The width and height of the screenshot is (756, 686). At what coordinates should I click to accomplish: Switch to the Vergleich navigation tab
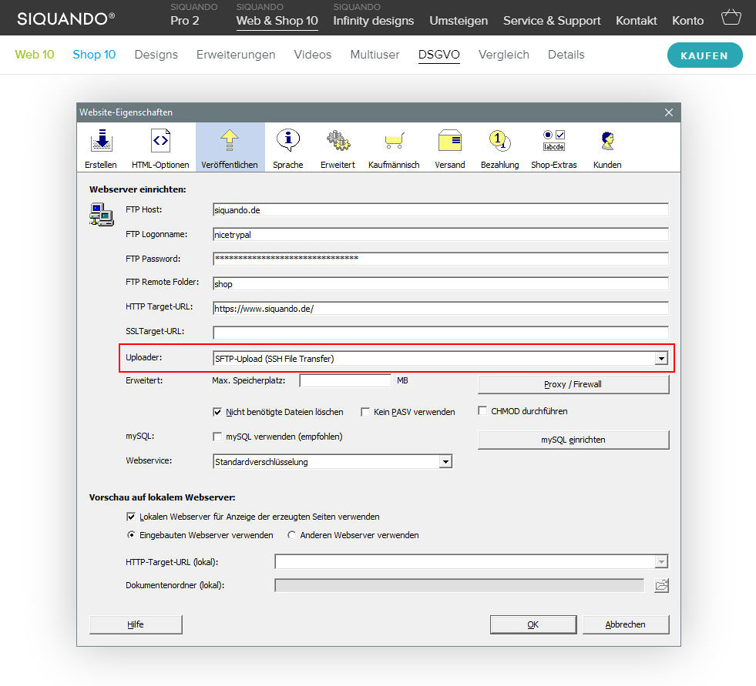[503, 55]
